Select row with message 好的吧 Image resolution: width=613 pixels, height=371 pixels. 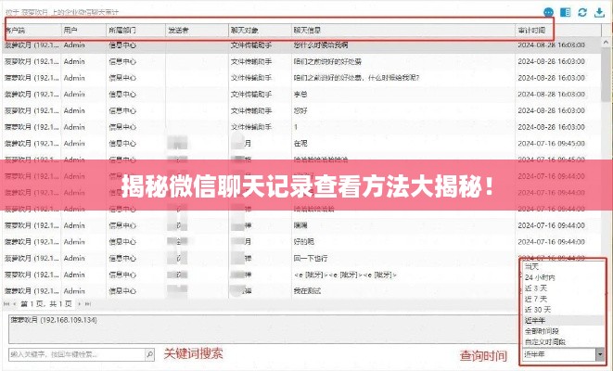click(301, 242)
